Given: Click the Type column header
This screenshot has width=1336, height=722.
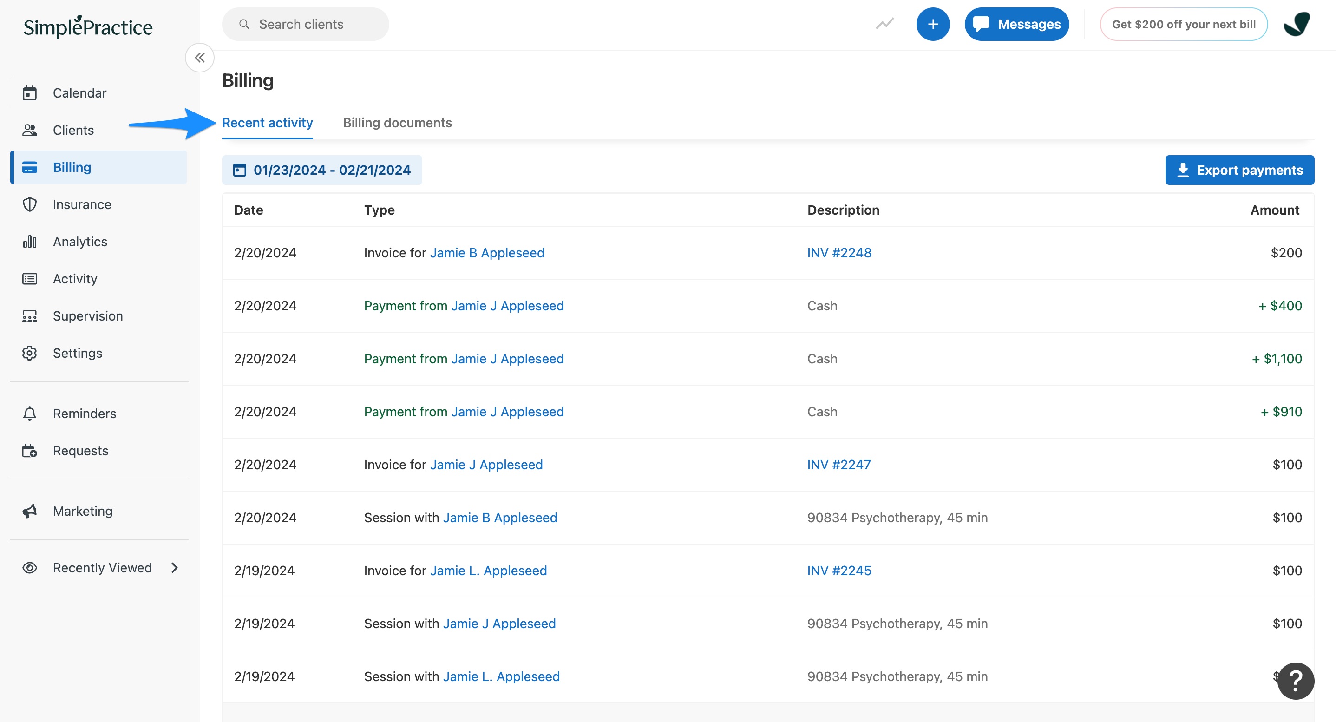Looking at the screenshot, I should click(379, 210).
